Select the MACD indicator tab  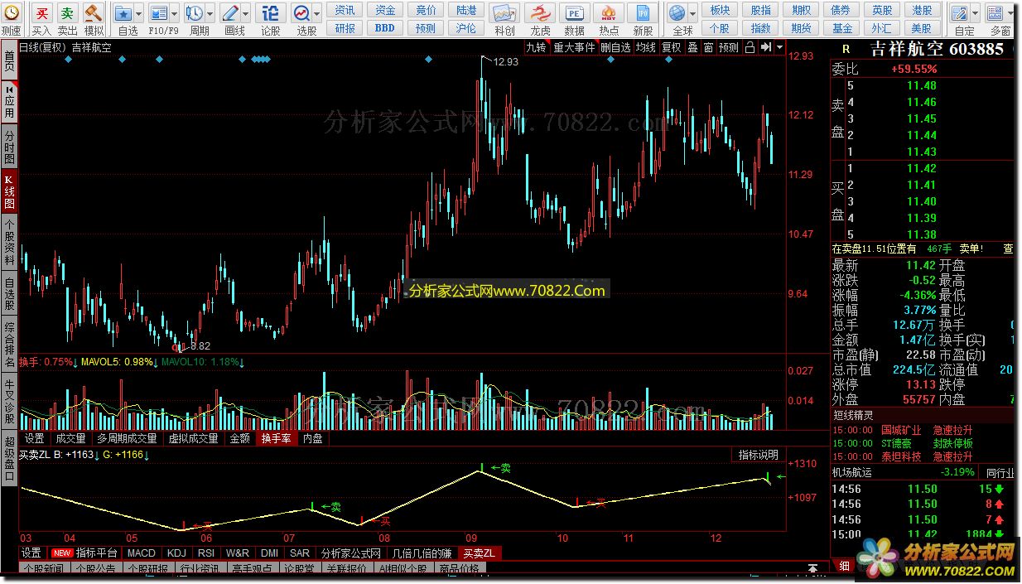point(141,553)
